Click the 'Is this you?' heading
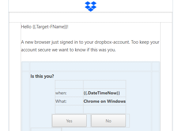 tap(42, 76)
